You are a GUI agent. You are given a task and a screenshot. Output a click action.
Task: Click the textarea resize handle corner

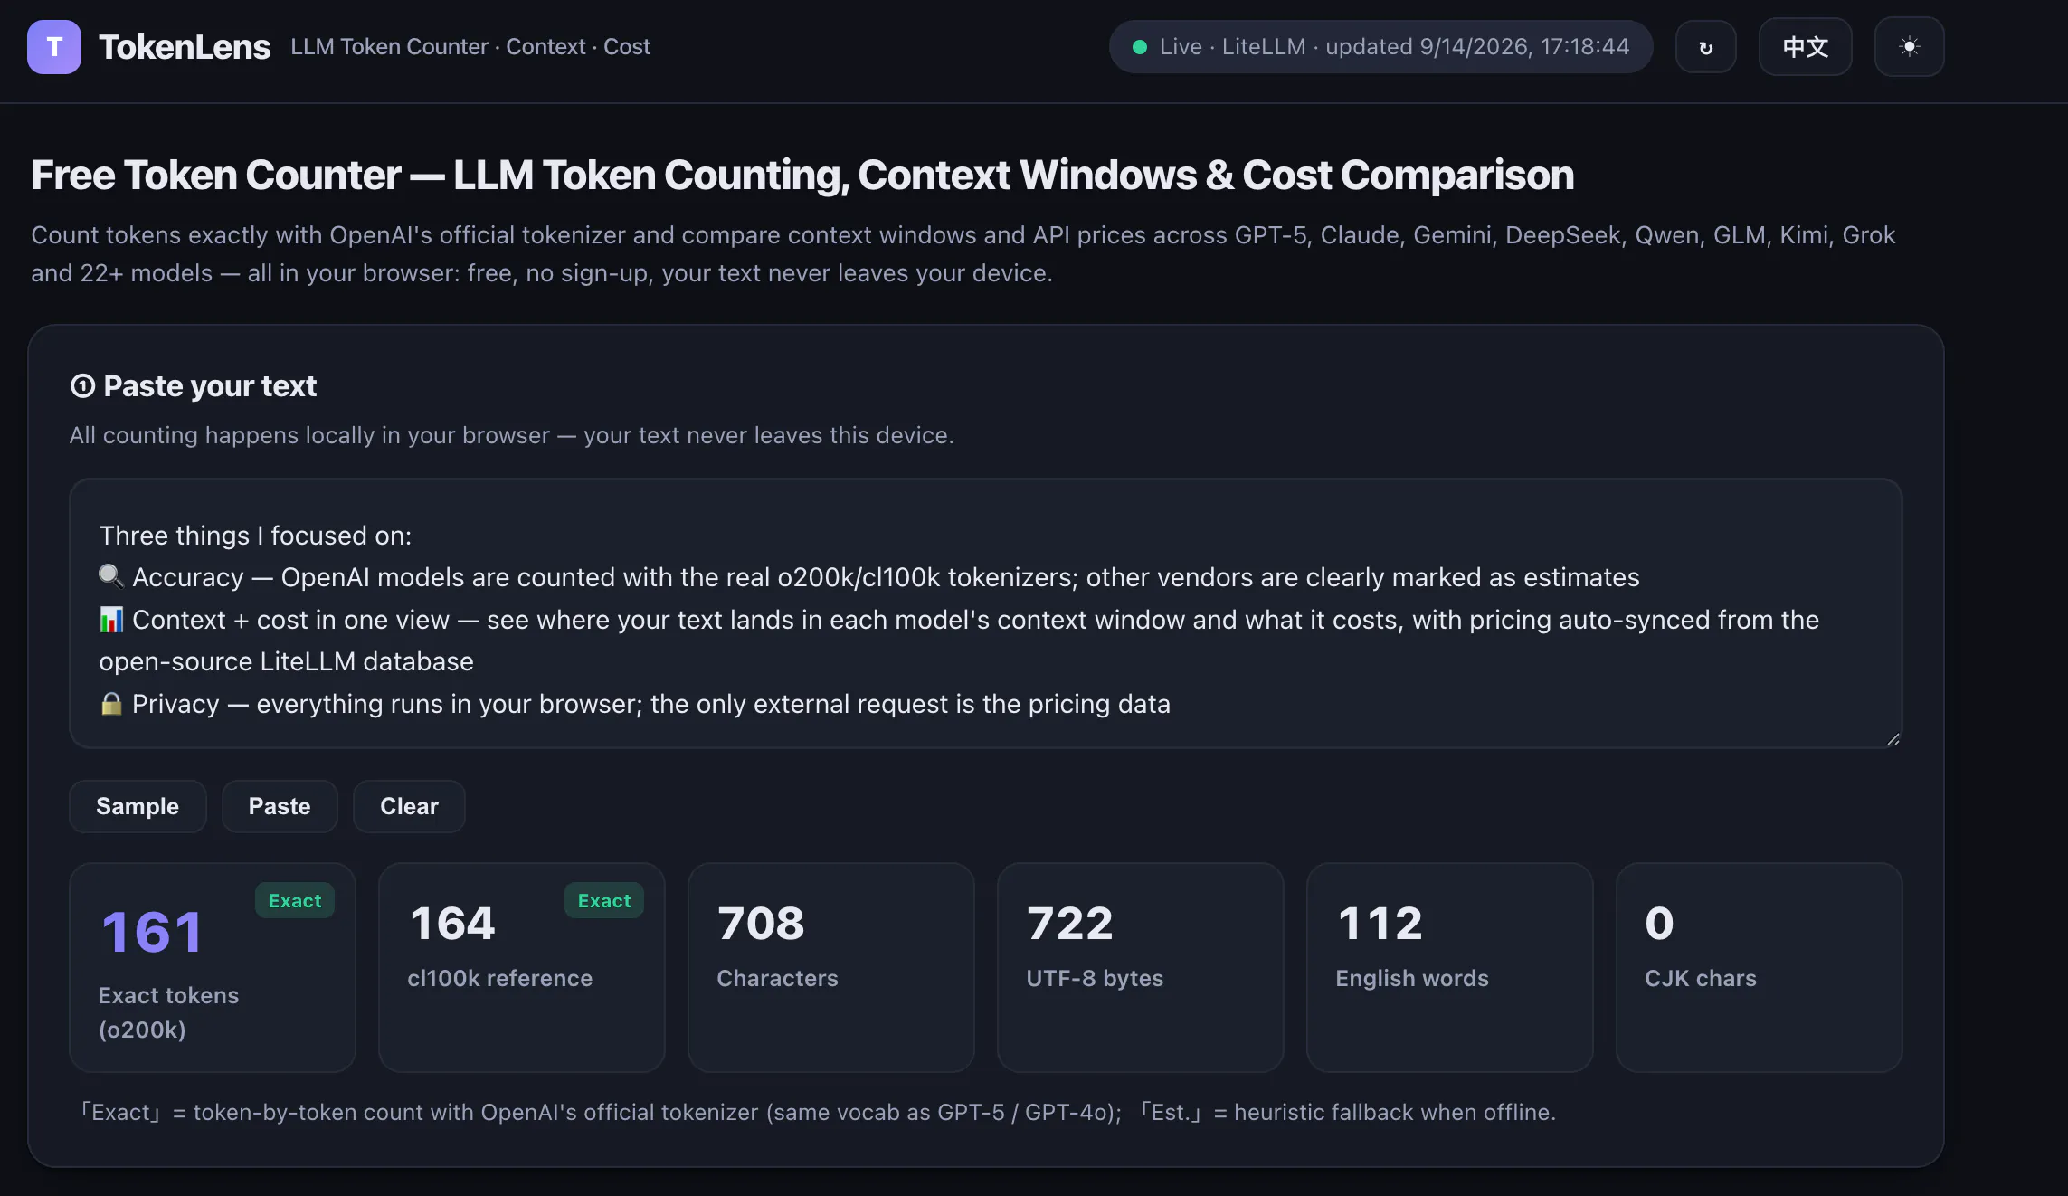click(1893, 738)
